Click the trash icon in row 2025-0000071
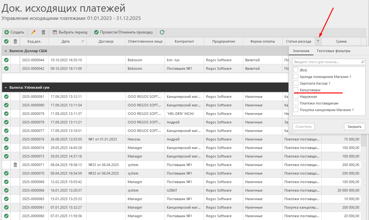Screen dimensions: 369x220 tap(15, 165)
